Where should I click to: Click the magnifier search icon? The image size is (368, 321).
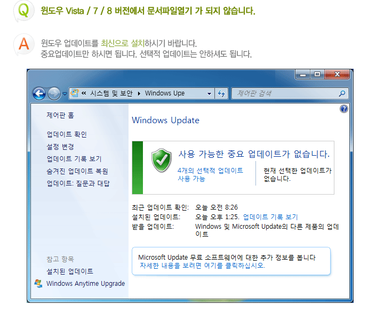coord(342,94)
